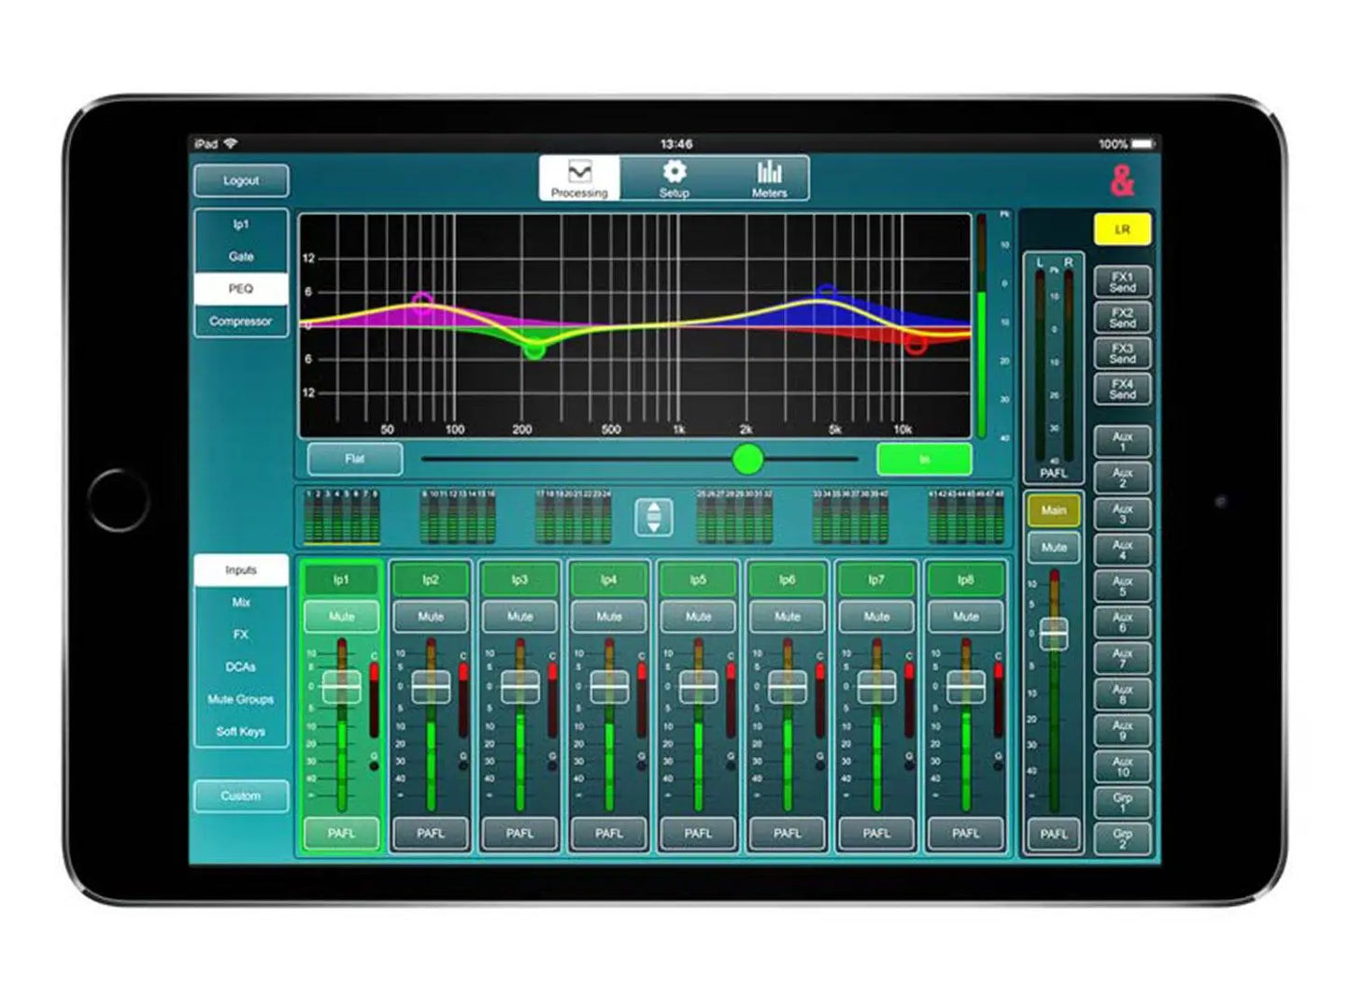Viewport: 1350px width, 1001px height.
Task: Mute the master channel
Action: [1054, 547]
